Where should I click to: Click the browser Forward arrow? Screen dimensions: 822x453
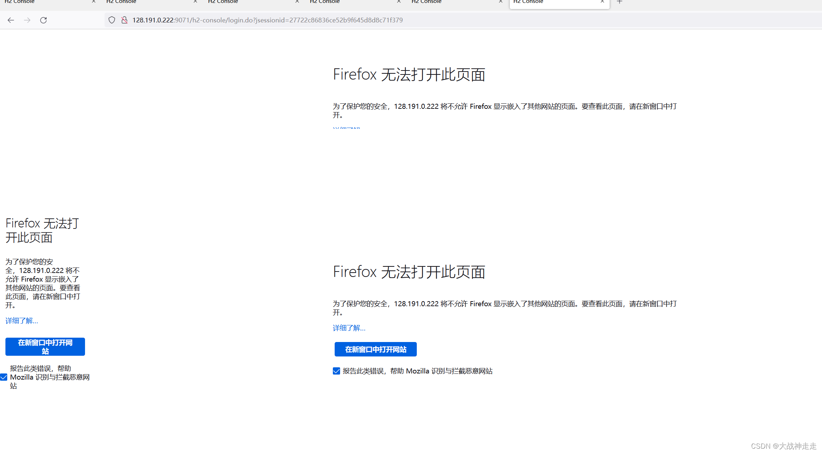27,20
